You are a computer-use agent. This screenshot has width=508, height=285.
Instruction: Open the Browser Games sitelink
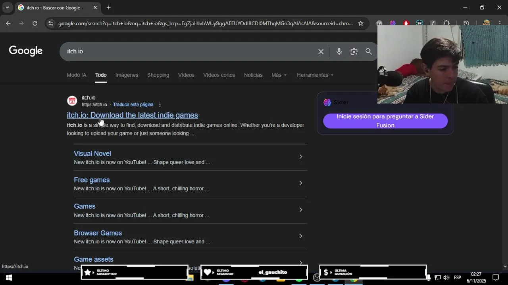[x=98, y=233]
